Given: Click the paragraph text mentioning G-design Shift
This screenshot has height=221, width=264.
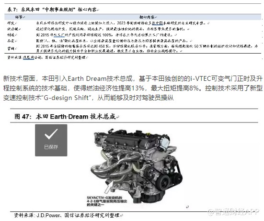Looking at the screenshot, I should tap(88, 98).
